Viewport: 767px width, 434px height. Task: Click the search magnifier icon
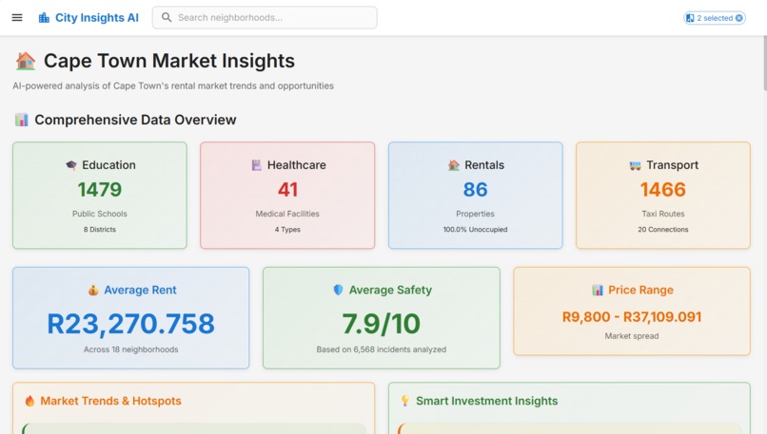pyautogui.click(x=167, y=18)
